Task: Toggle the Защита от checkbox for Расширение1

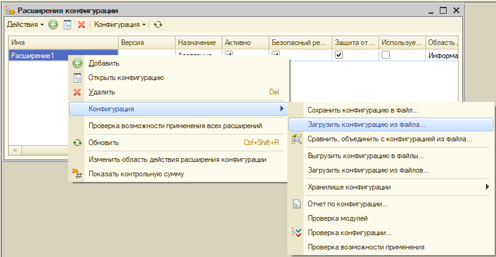Action: coord(339,55)
